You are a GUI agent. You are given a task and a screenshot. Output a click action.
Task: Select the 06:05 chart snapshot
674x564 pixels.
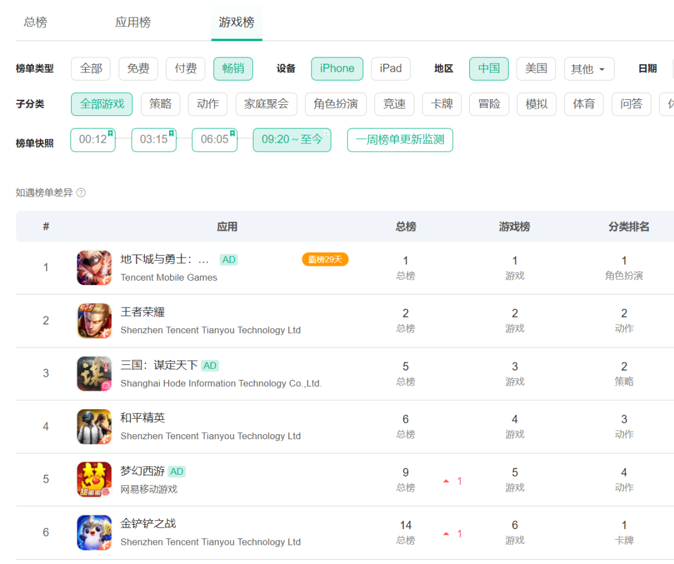tap(215, 140)
